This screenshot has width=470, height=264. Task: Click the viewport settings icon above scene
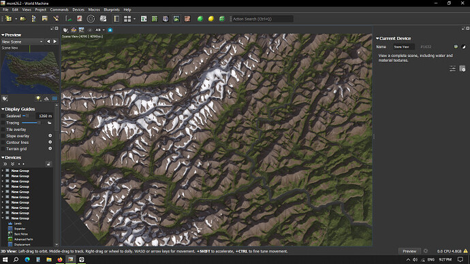pos(65,30)
